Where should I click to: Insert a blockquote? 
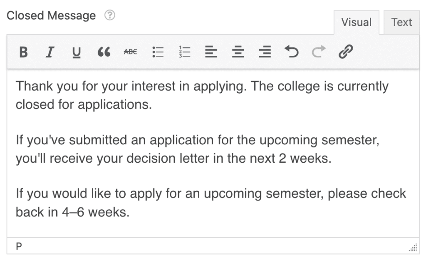click(104, 52)
